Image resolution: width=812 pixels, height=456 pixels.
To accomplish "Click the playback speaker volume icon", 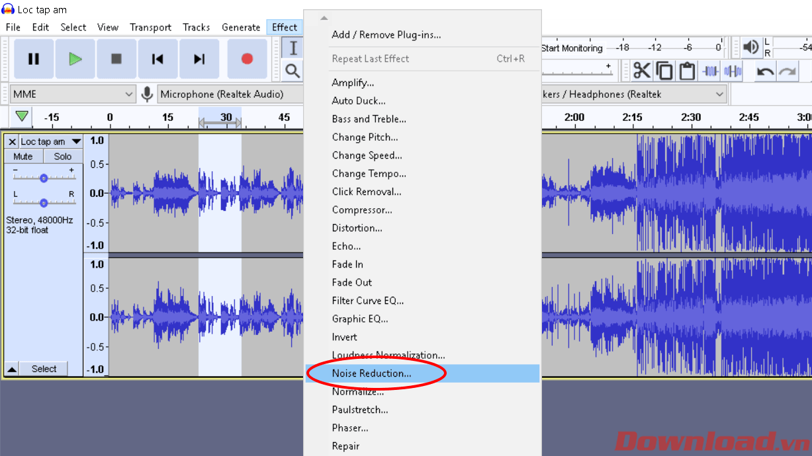I will (x=750, y=47).
